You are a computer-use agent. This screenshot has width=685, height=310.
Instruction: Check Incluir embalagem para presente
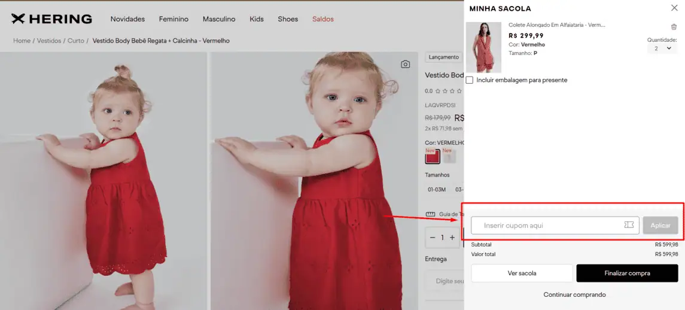tap(470, 80)
